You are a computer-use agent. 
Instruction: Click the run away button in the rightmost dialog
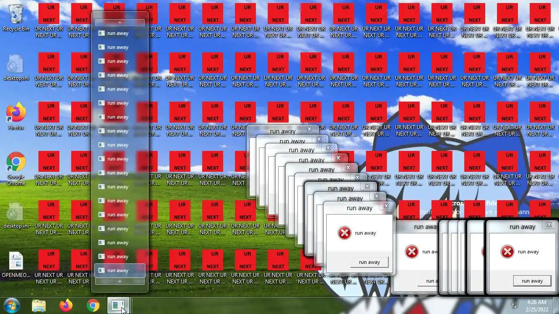[532, 281]
